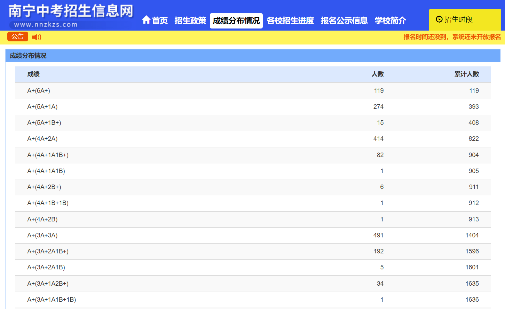Open 报名公示信息 navigation item
This screenshot has width=505, height=309.
(x=344, y=21)
